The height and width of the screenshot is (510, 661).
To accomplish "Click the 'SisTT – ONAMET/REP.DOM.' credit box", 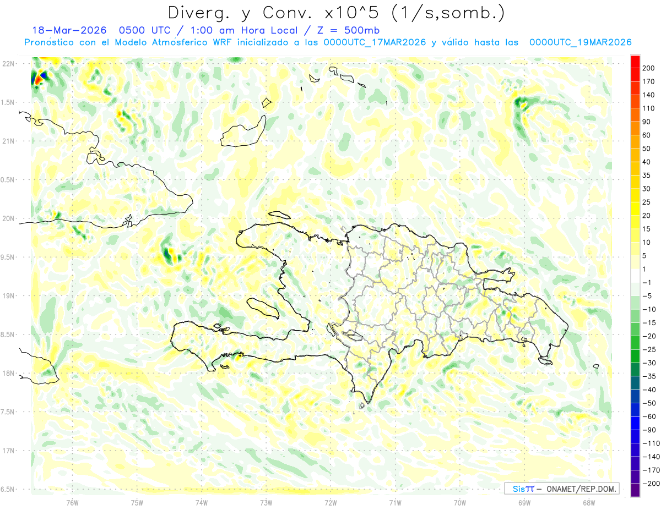I will click(561, 488).
